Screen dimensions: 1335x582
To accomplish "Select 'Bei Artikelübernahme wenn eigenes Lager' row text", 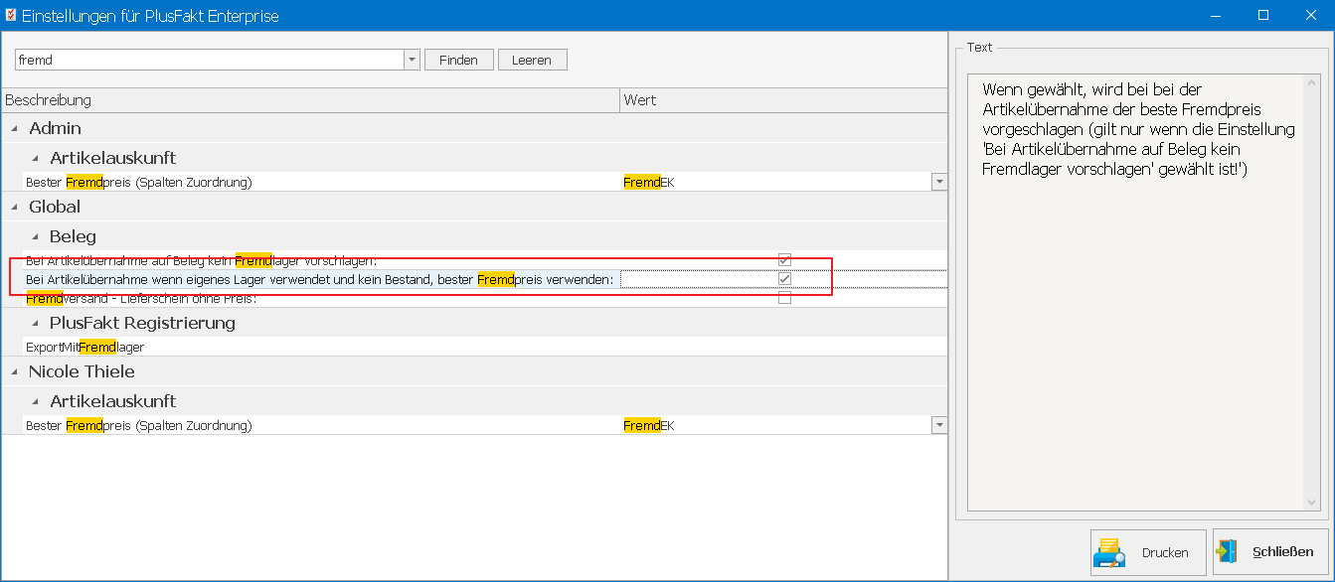I will pyautogui.click(x=319, y=279).
